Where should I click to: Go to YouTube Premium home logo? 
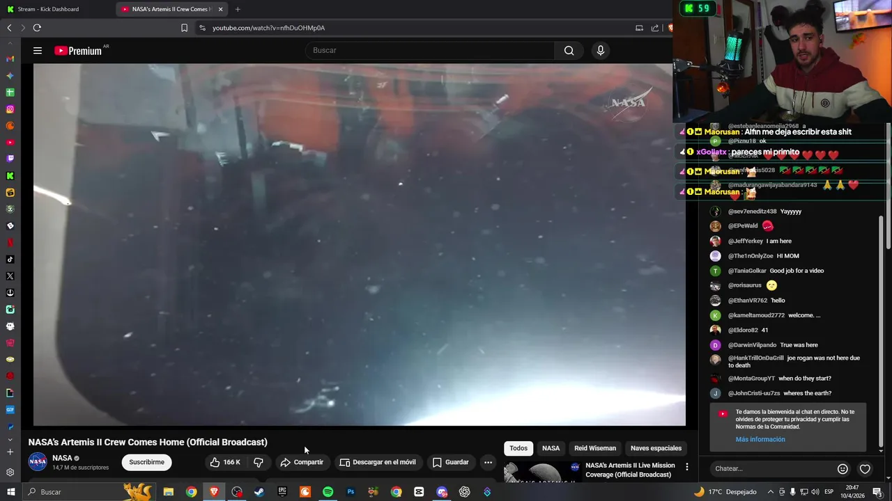pyautogui.click(x=78, y=51)
